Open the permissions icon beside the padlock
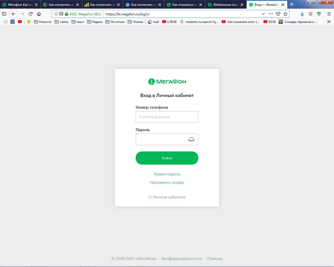Image resolution: width=334 pixels, height=267 pixels. pyautogui.click(x=61, y=14)
